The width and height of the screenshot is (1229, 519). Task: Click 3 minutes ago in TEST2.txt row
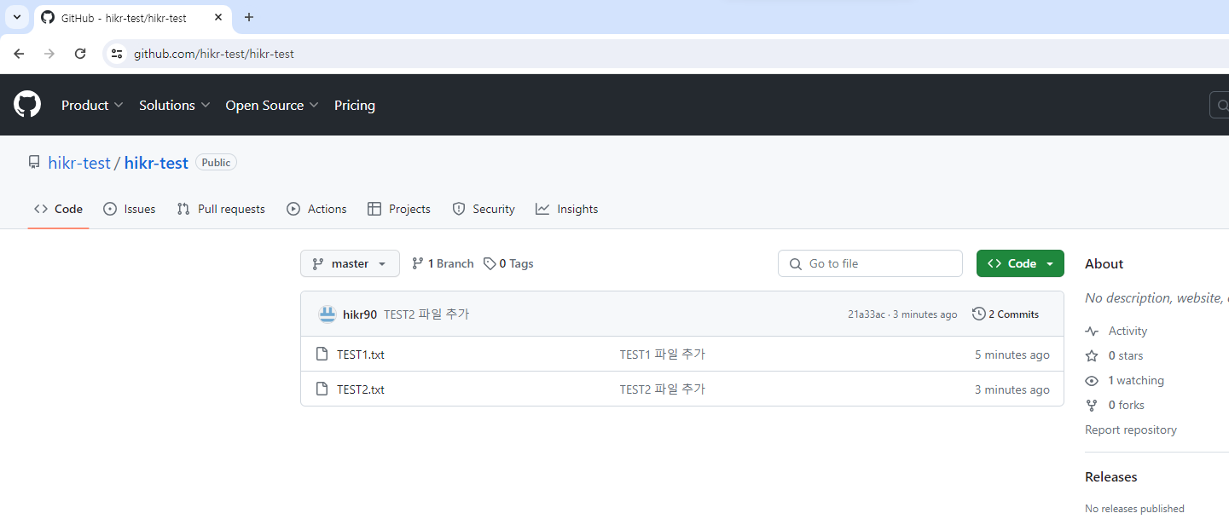[x=1012, y=389]
